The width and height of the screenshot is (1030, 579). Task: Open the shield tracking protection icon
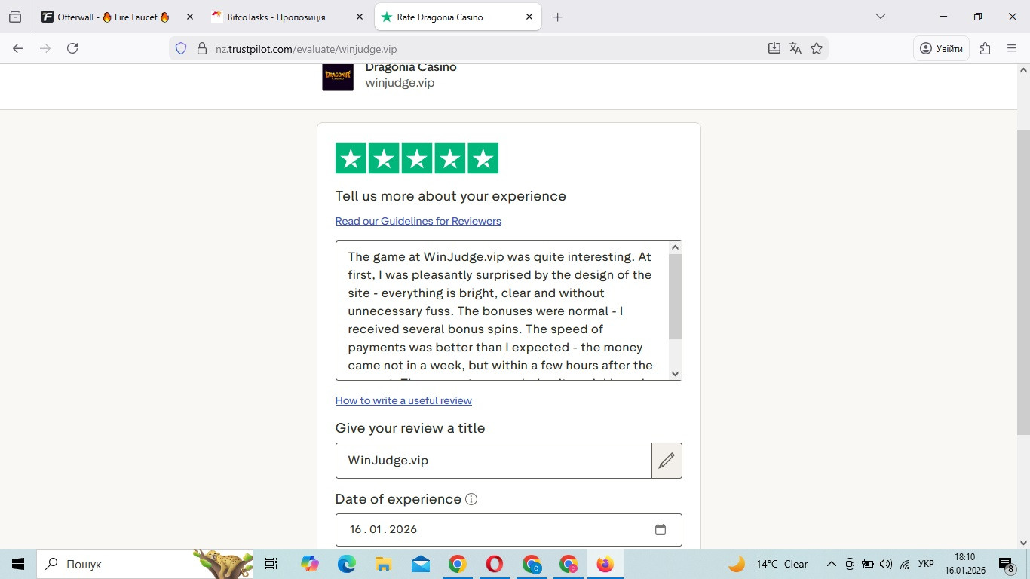click(181, 48)
